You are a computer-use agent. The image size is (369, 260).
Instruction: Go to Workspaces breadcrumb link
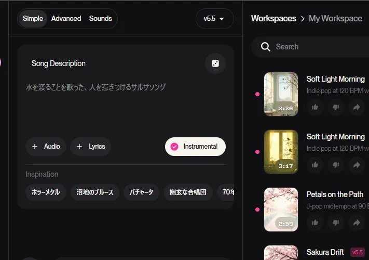point(273,19)
